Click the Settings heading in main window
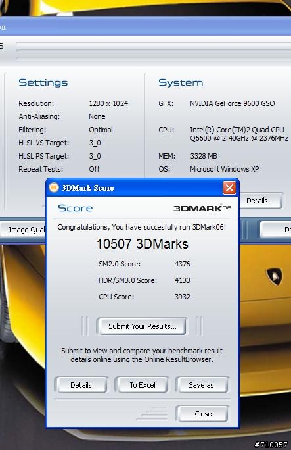The image size is (291, 450). [43, 83]
